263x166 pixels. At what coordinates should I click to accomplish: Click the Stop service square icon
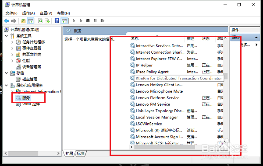[x=88, y=21]
